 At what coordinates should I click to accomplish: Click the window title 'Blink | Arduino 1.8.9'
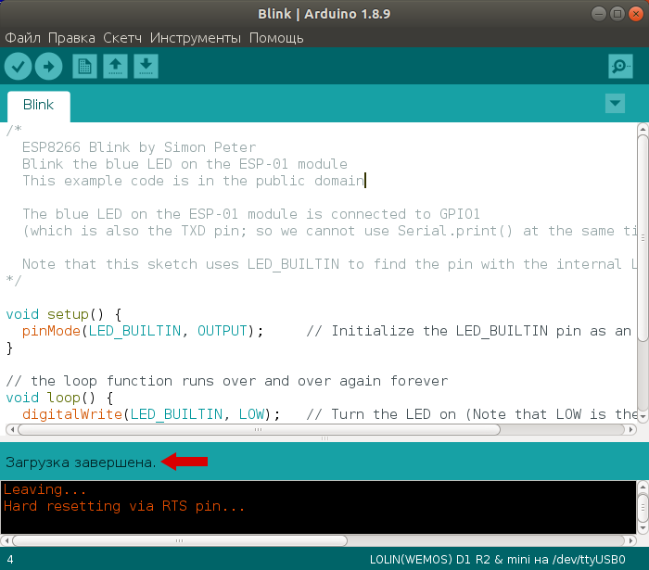(x=324, y=14)
